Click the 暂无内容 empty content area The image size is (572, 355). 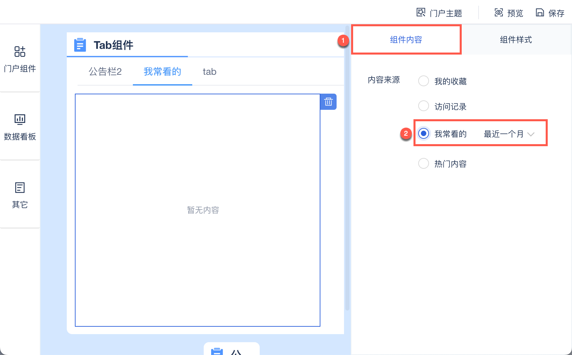pyautogui.click(x=198, y=210)
